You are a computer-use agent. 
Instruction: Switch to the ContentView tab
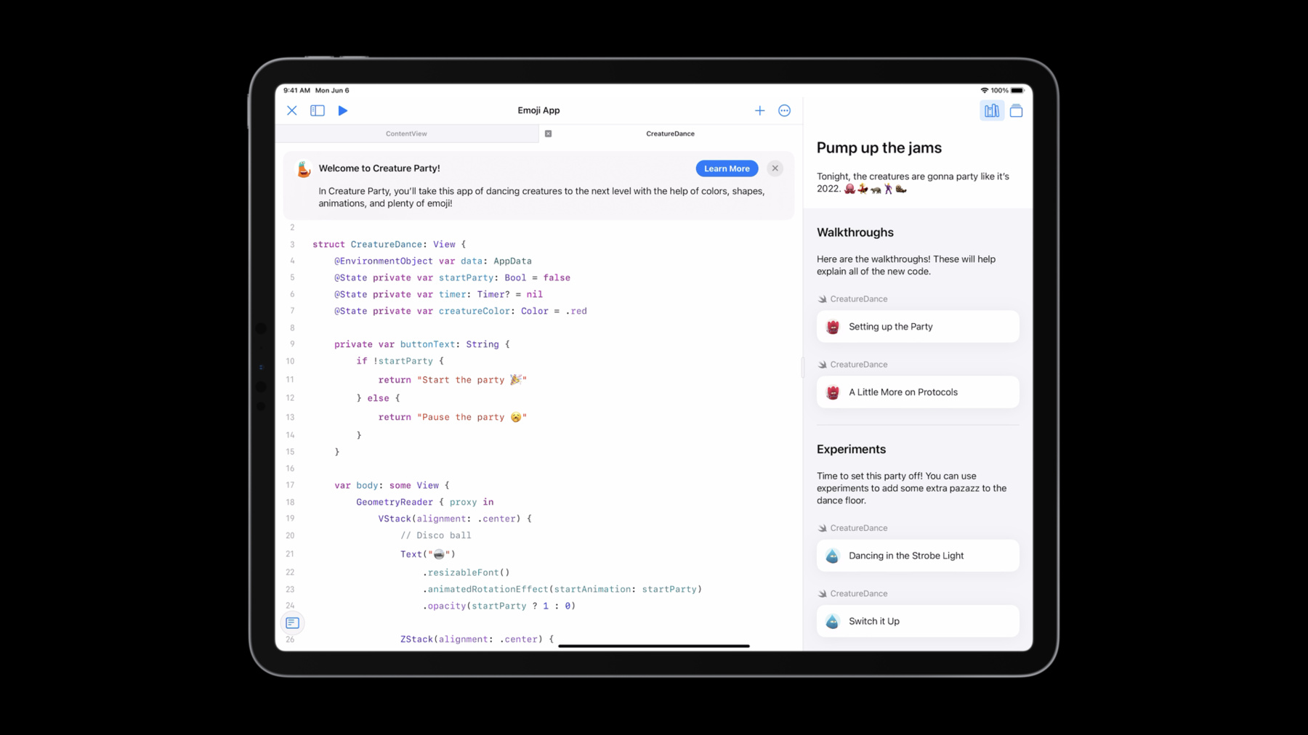coord(406,134)
